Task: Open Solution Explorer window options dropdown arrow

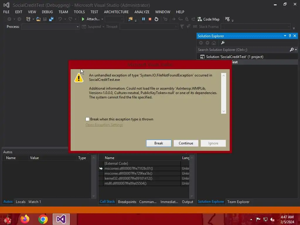Action: coord(285,36)
